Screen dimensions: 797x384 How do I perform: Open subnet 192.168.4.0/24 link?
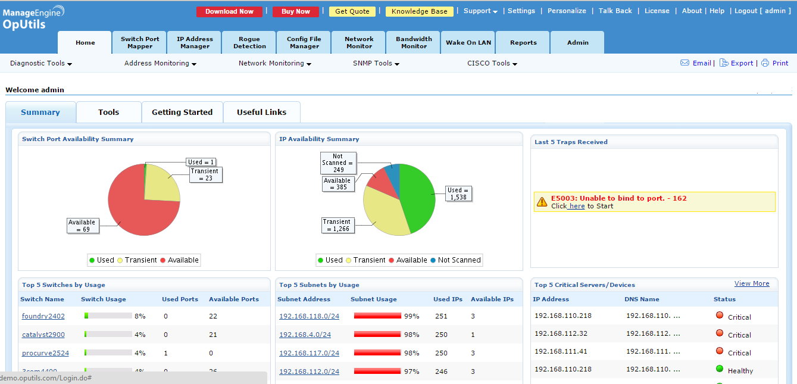pyautogui.click(x=305, y=335)
